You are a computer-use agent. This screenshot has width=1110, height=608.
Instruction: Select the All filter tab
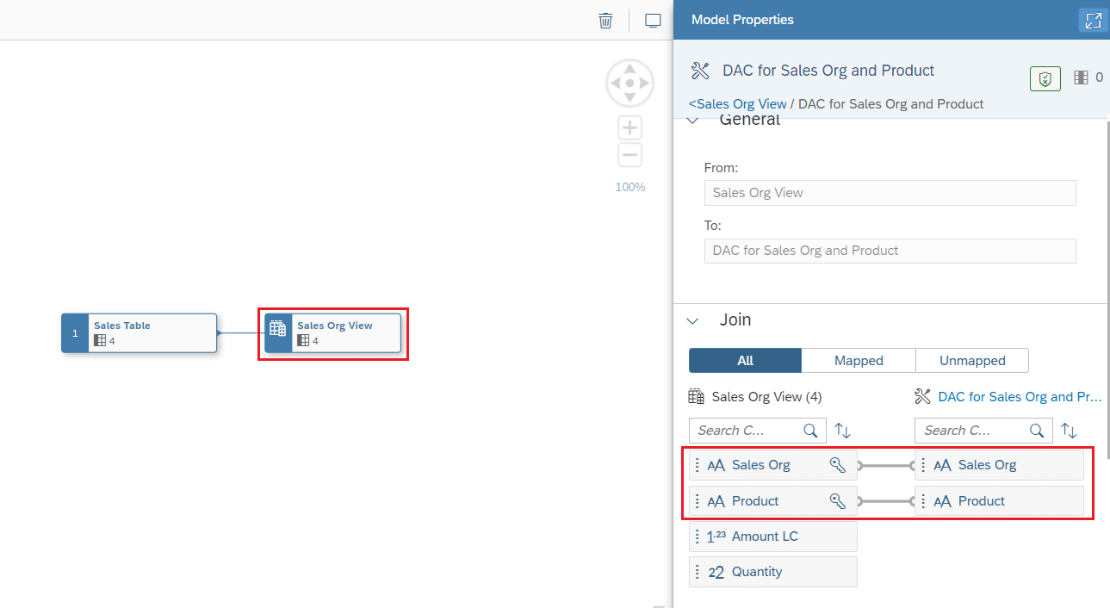pyautogui.click(x=745, y=361)
